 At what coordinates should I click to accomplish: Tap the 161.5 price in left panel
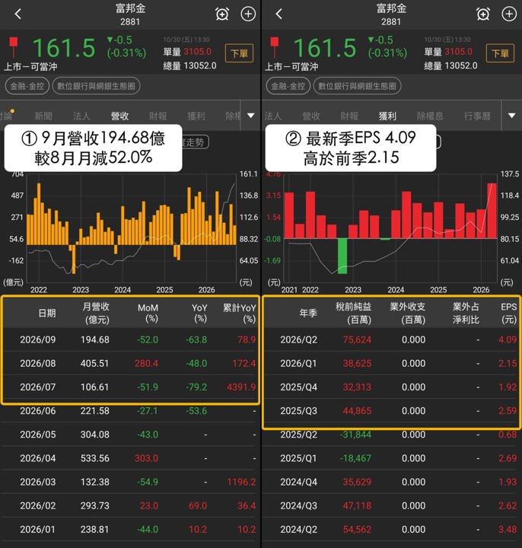tap(64, 48)
